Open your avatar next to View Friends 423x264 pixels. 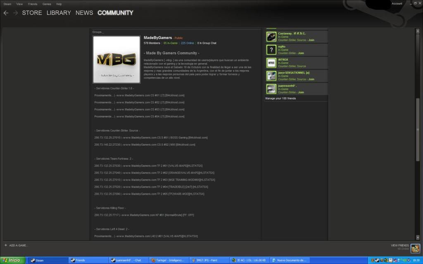(415, 248)
